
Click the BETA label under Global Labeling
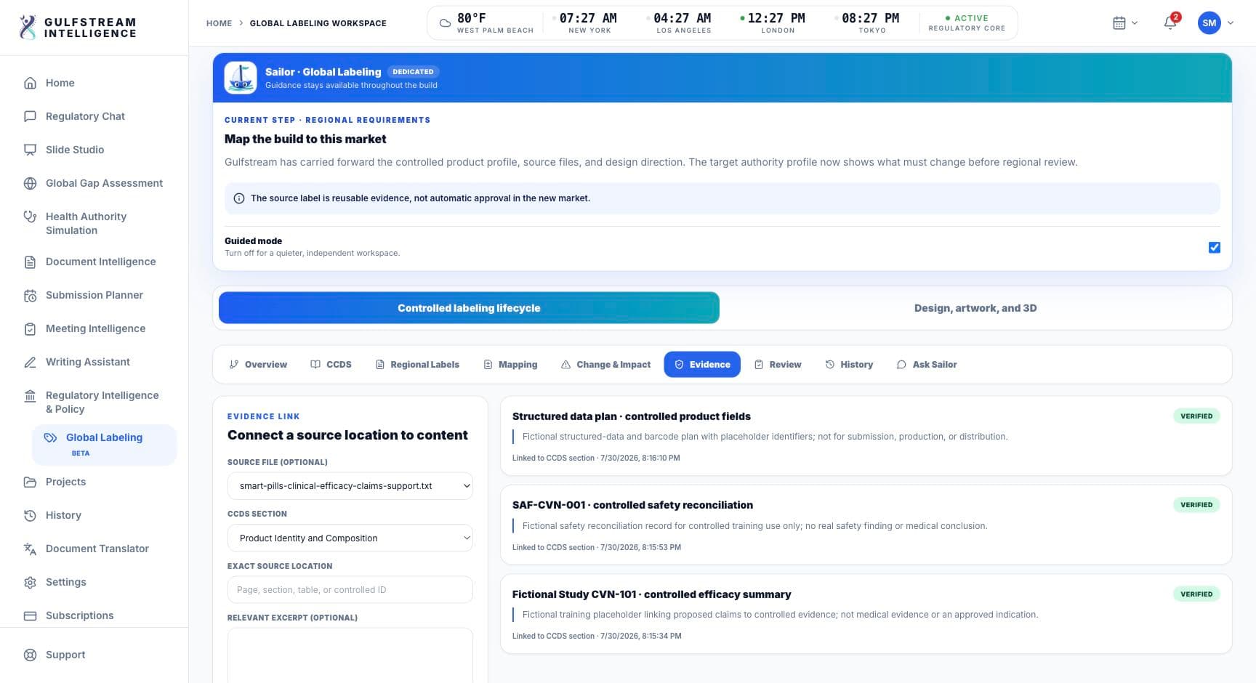80,453
